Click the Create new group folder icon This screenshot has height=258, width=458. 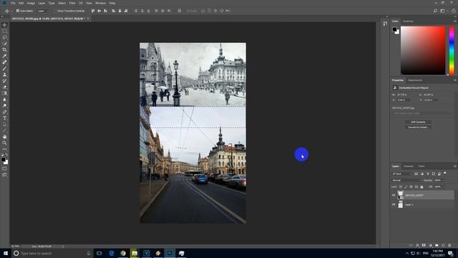point(437,245)
